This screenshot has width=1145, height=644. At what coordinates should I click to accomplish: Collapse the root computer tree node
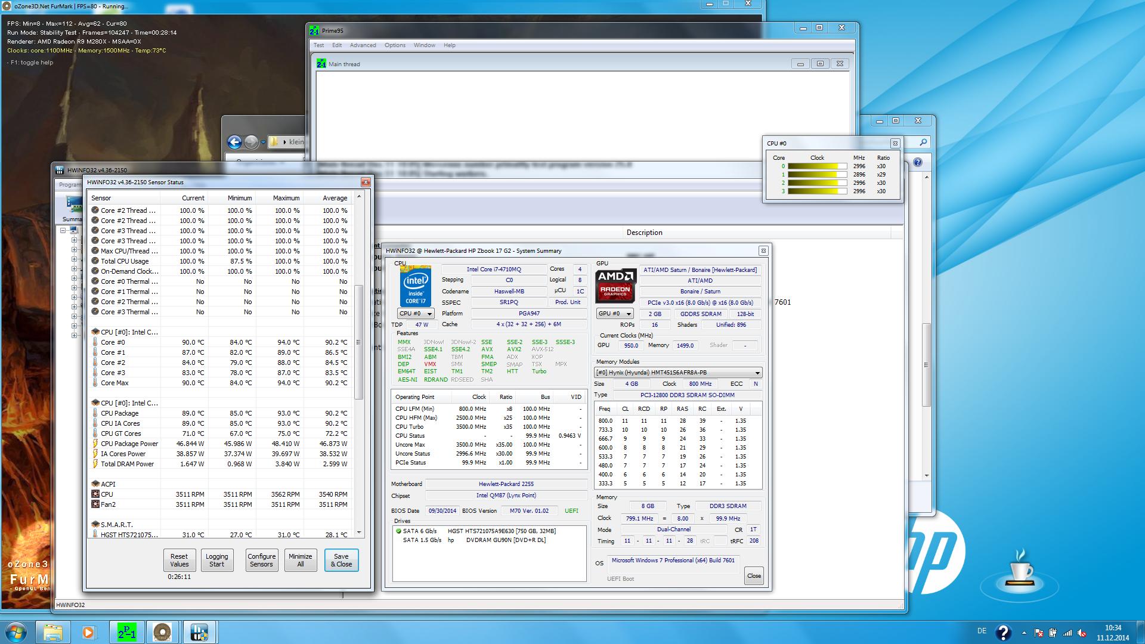click(63, 230)
